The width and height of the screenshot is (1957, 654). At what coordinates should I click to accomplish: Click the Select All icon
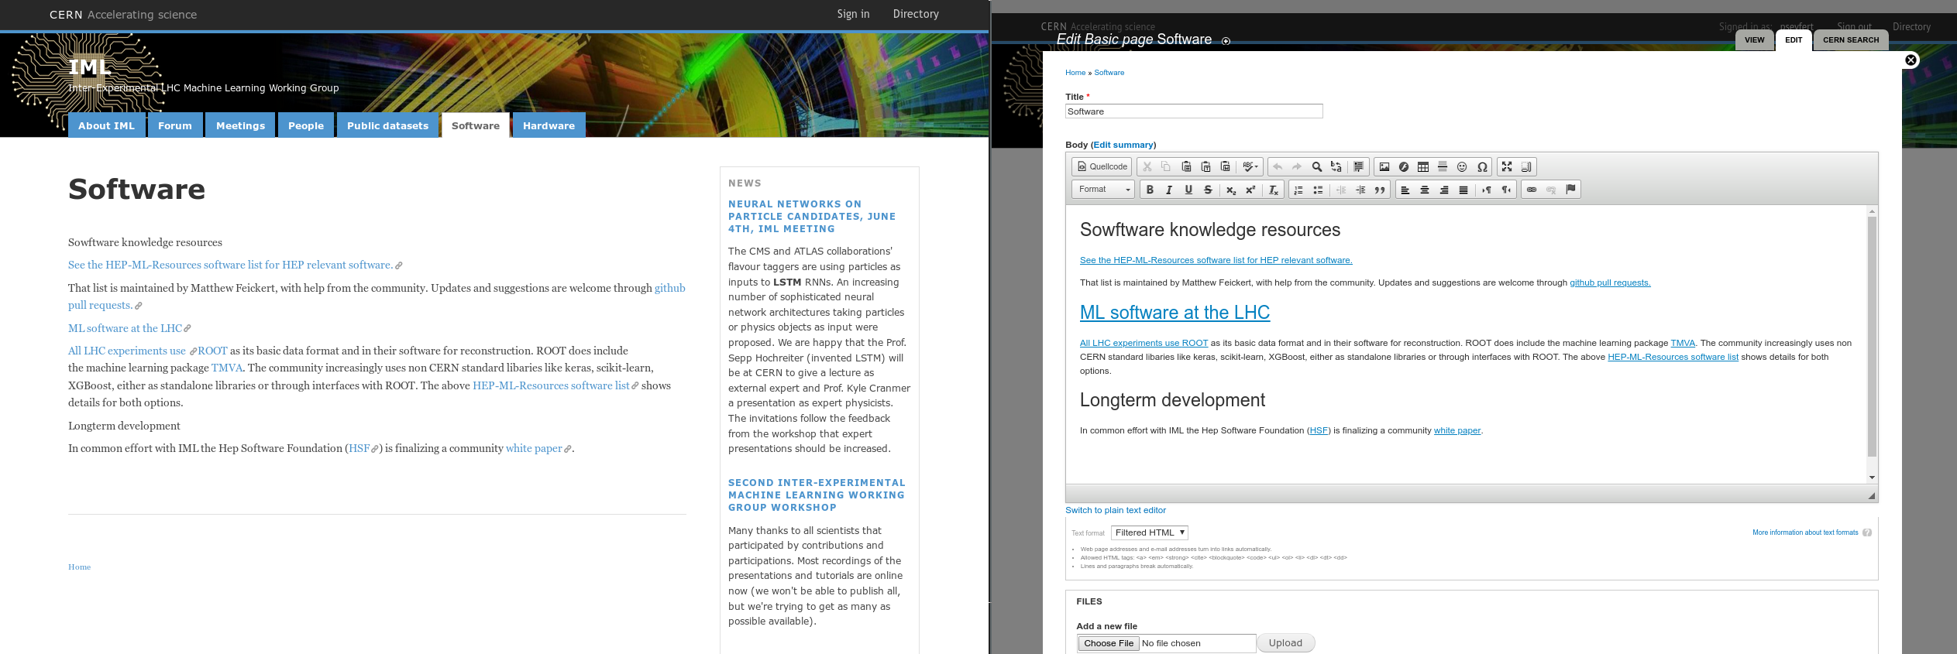1358,166
